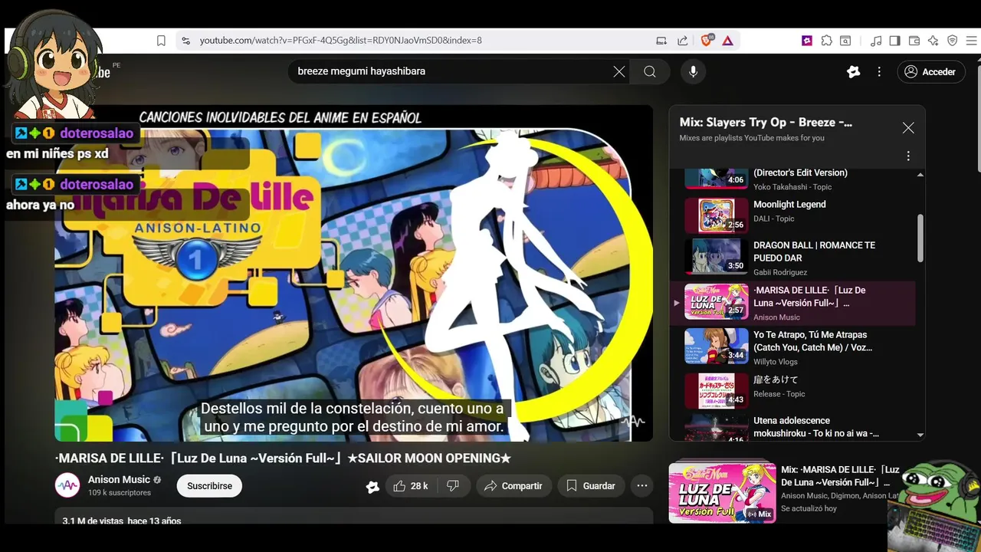Dislike the video
981x552 pixels.
pyautogui.click(x=453, y=486)
